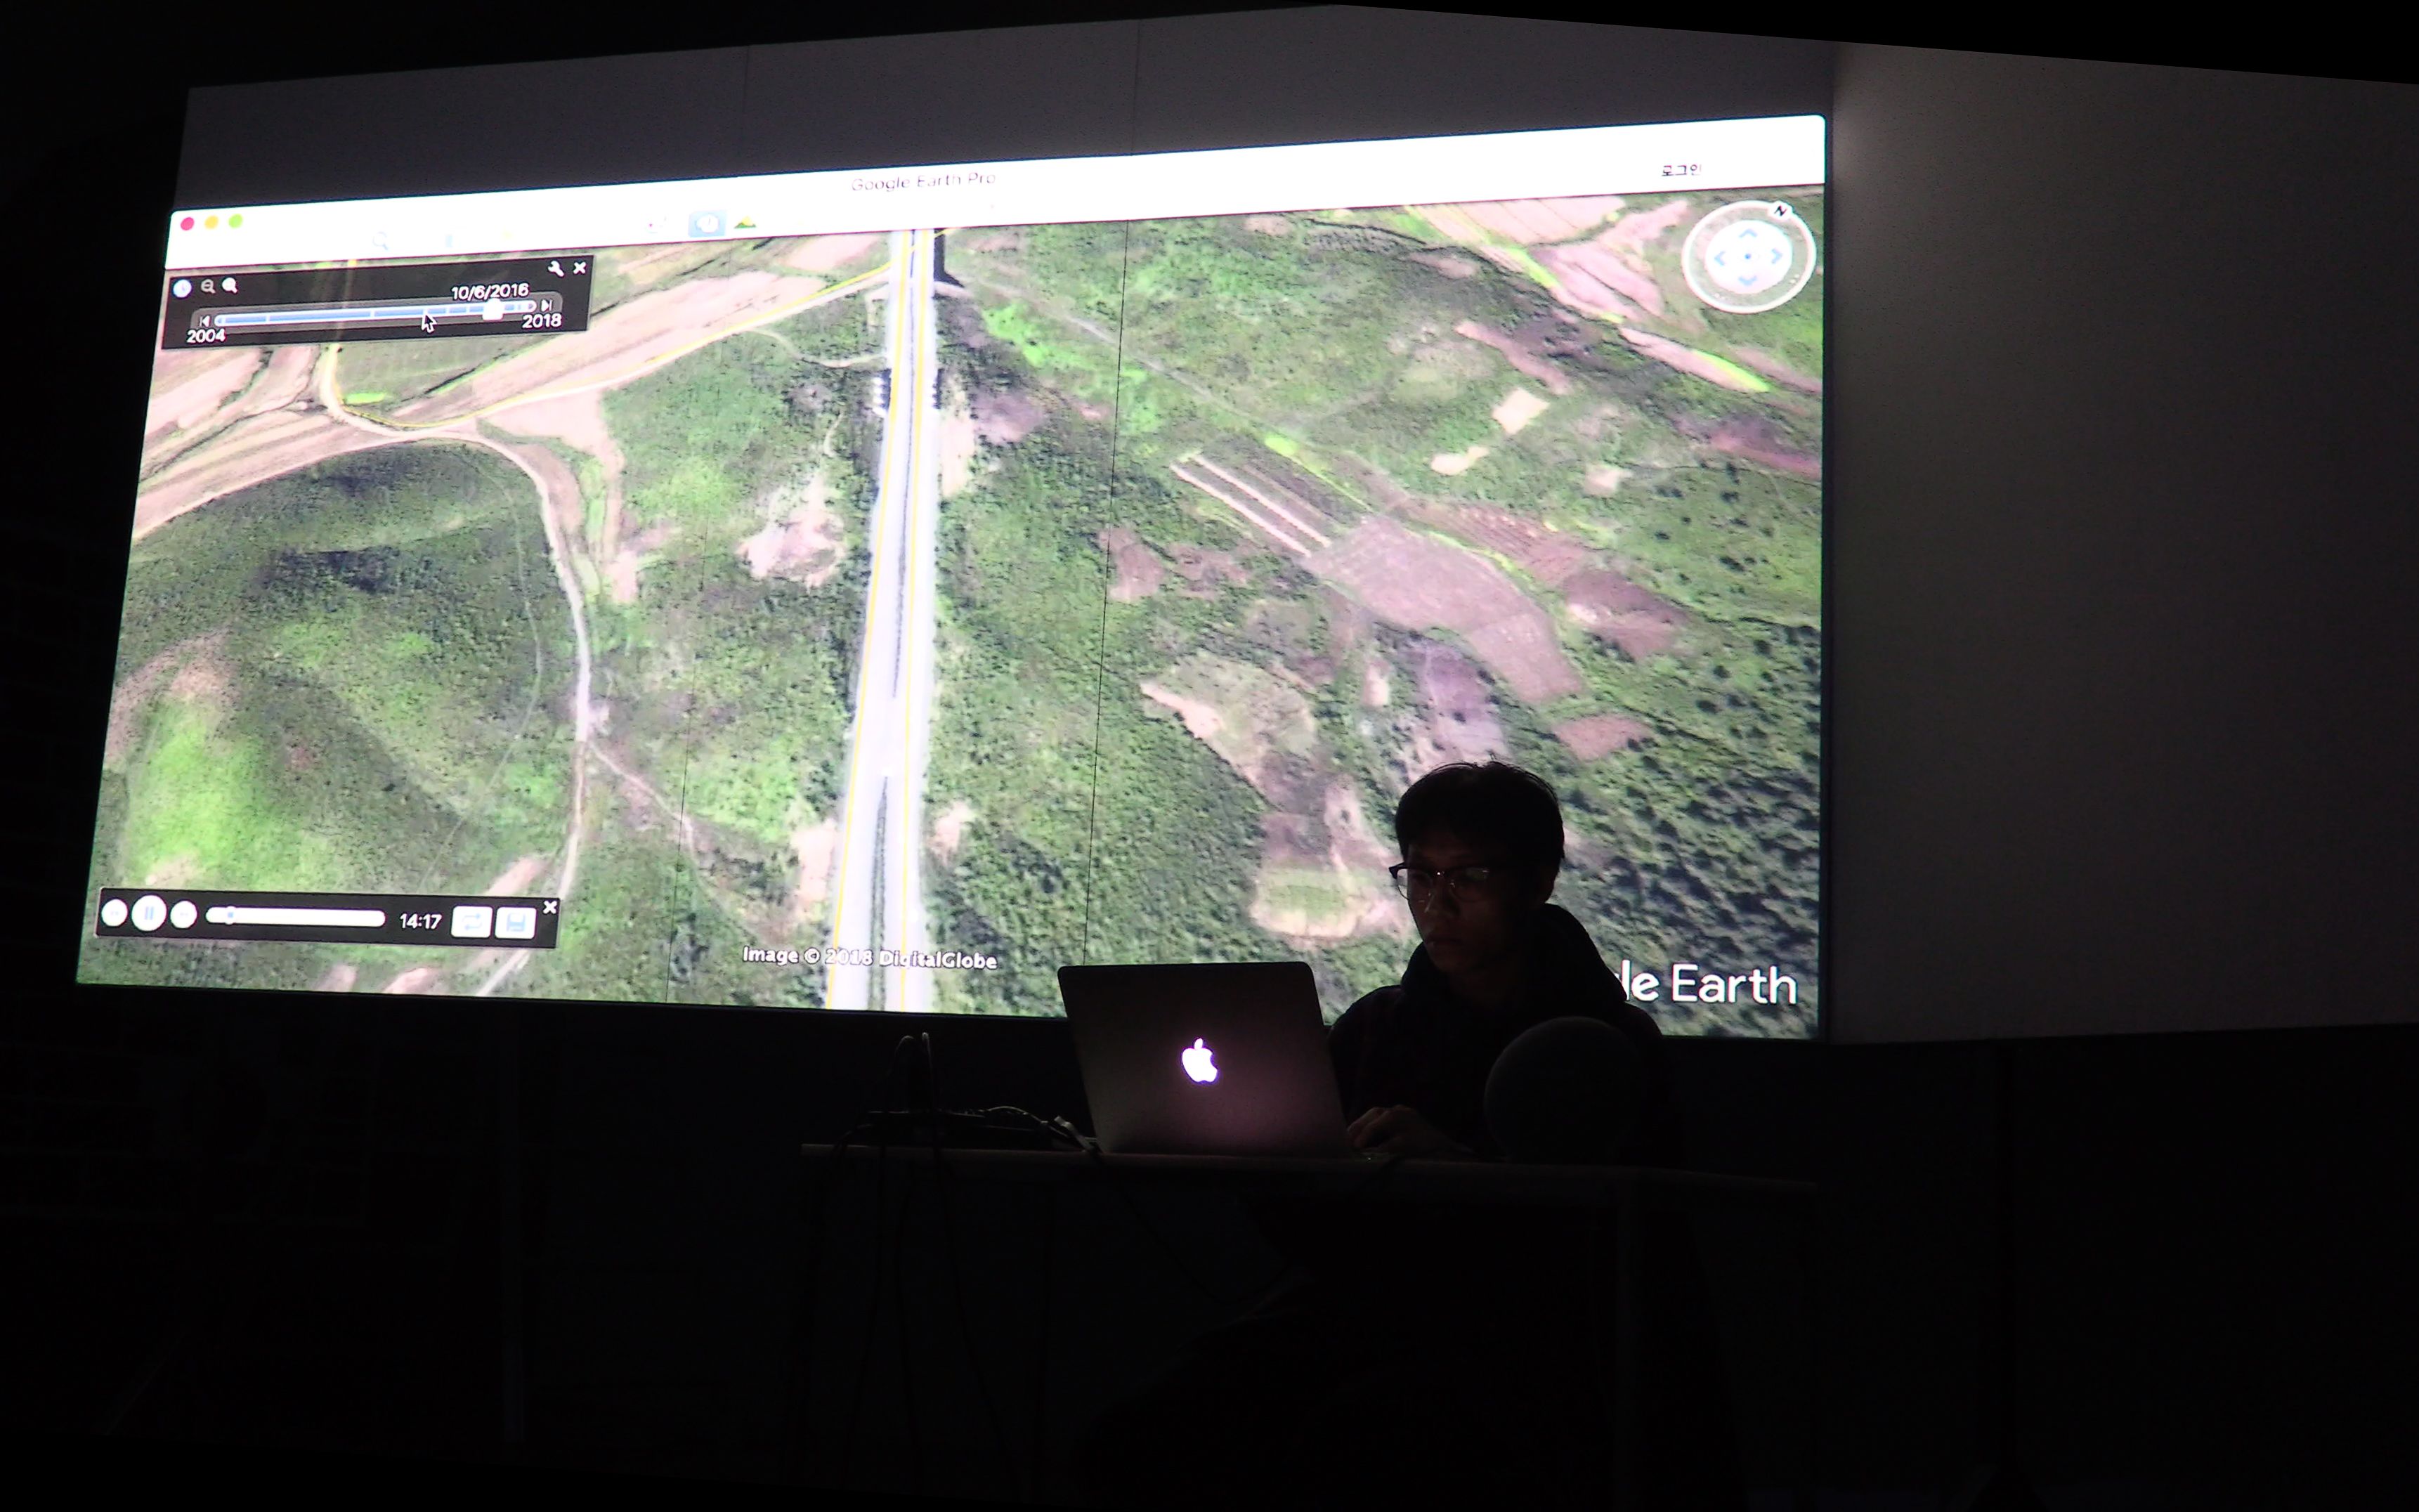Click the 14:17 tour time readout
Screen dimensions: 2419x1512
point(420,921)
